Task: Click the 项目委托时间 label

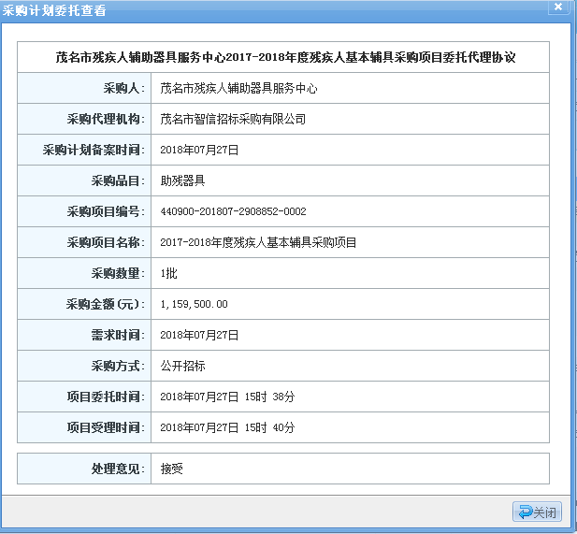Action: (x=106, y=397)
